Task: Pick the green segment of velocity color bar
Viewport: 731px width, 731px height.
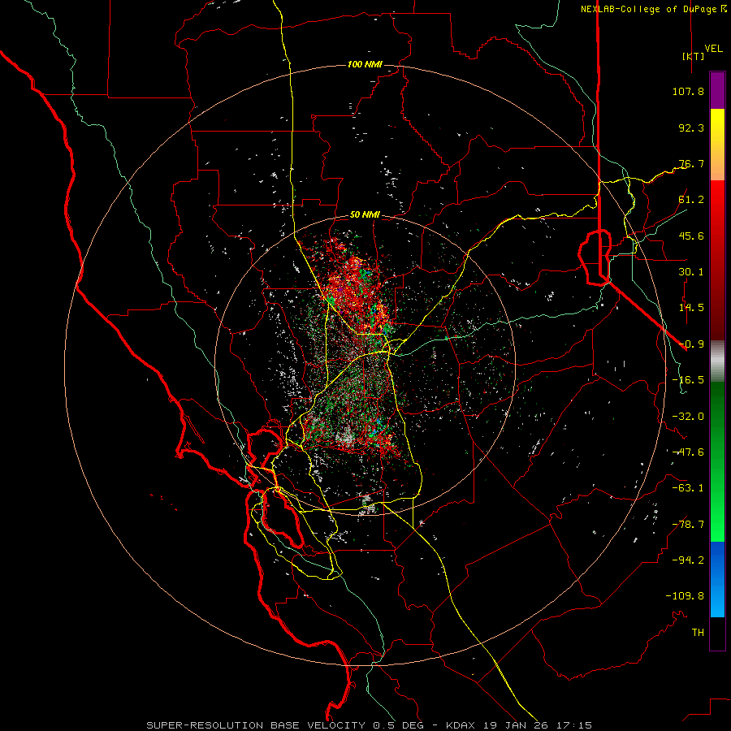Action: (x=717, y=461)
